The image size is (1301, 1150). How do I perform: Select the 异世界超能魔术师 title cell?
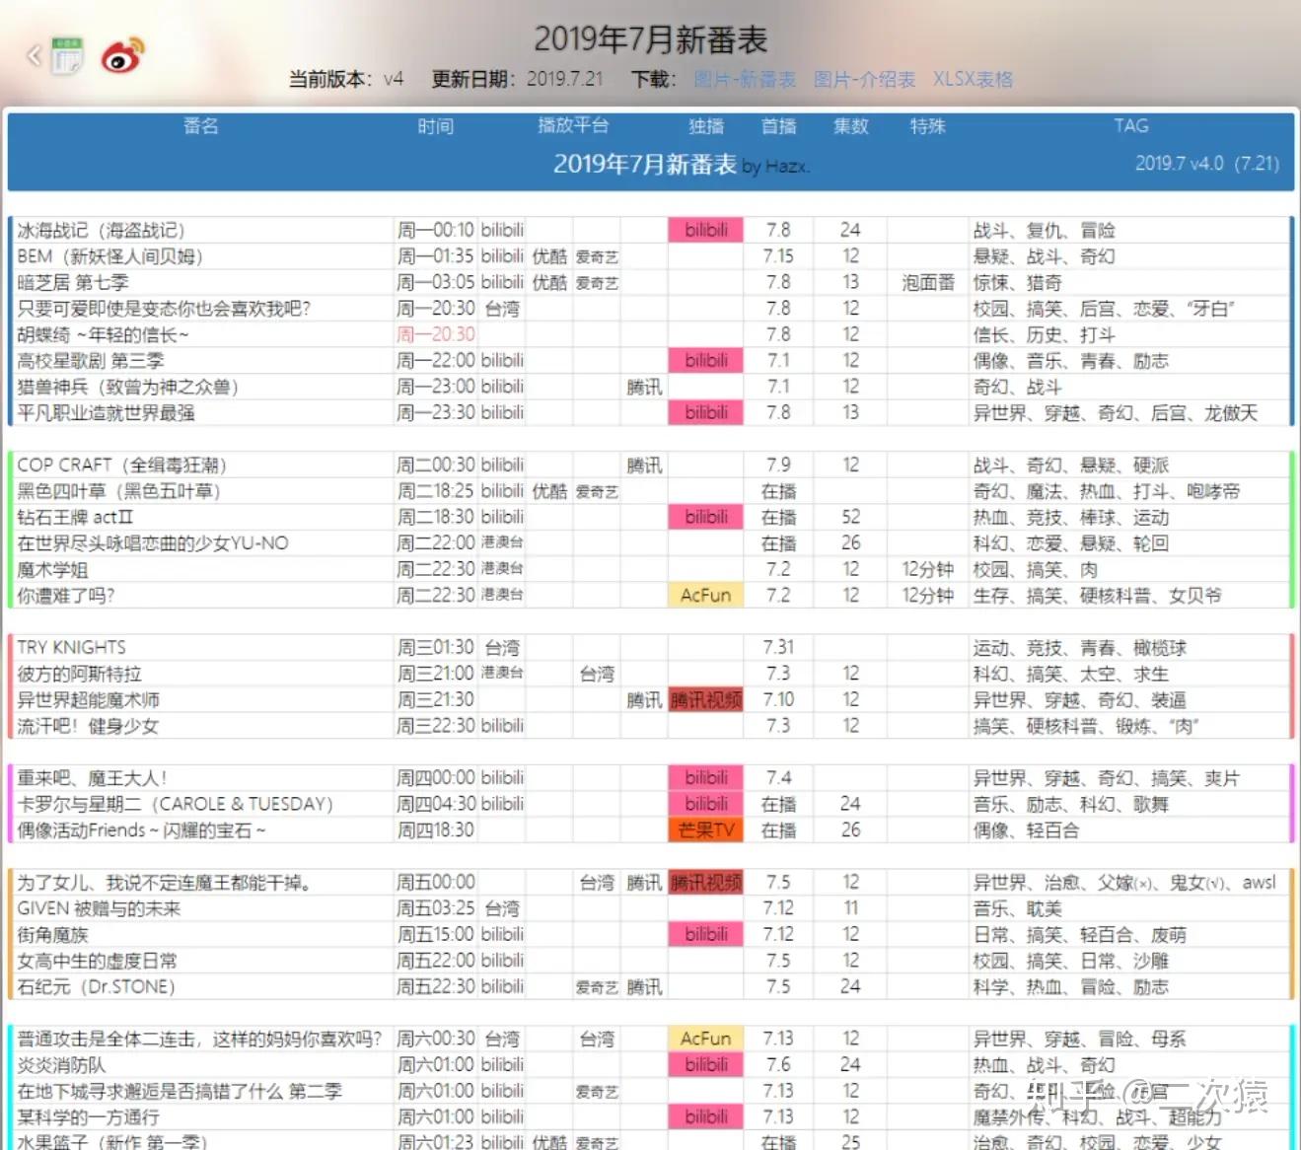click(x=88, y=700)
